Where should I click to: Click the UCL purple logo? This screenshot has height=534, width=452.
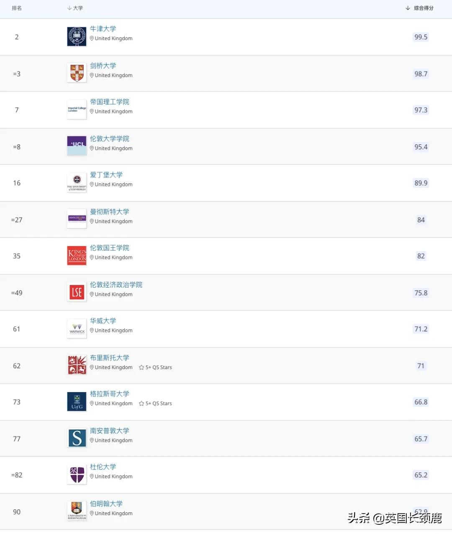coord(77,146)
